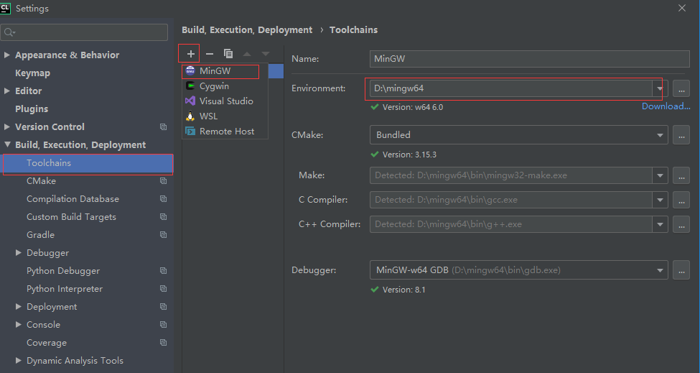Browse for Environment with the ellipsis button
The width and height of the screenshot is (700, 373).
click(x=681, y=89)
